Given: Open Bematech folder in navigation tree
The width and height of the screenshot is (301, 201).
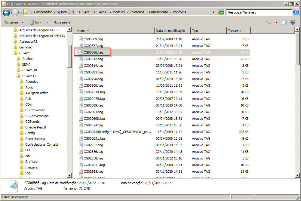Looking at the screenshot, I should coord(26,47).
